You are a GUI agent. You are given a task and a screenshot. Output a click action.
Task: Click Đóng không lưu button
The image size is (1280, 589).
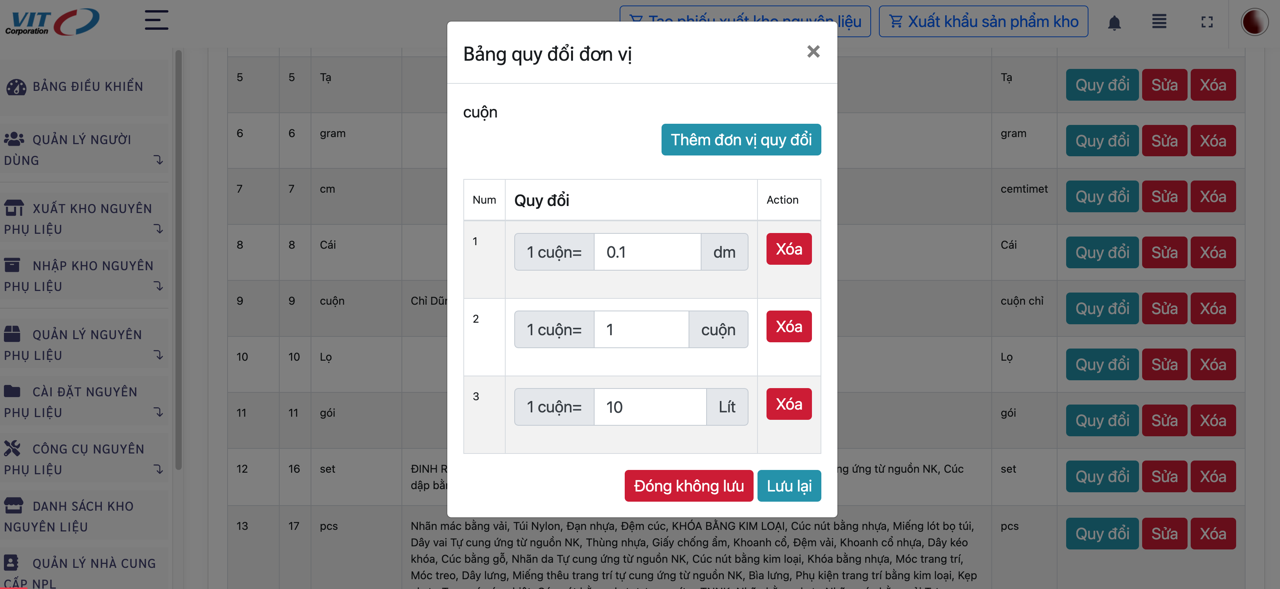click(x=688, y=486)
